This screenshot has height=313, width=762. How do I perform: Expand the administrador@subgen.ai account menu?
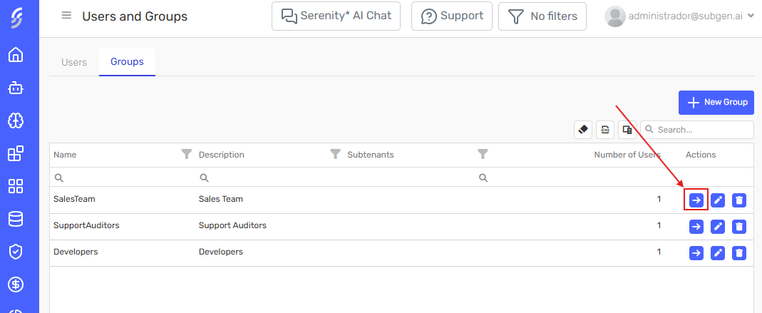679,16
